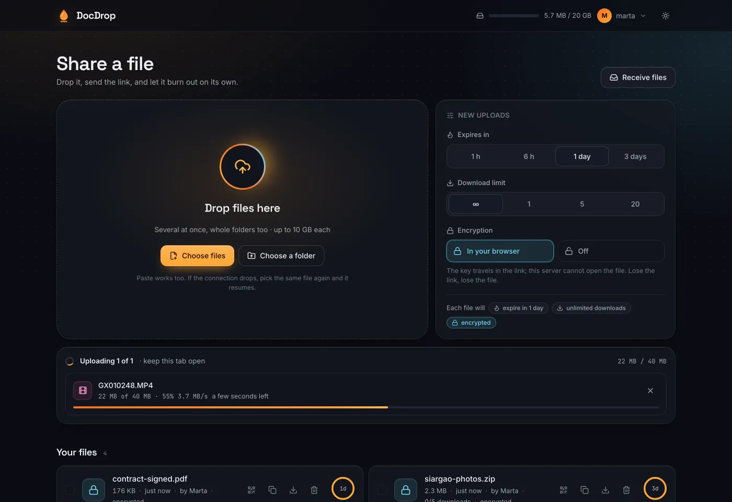Download contract-signed.pdf
Screen dimensions: 732x502
(x=293, y=490)
